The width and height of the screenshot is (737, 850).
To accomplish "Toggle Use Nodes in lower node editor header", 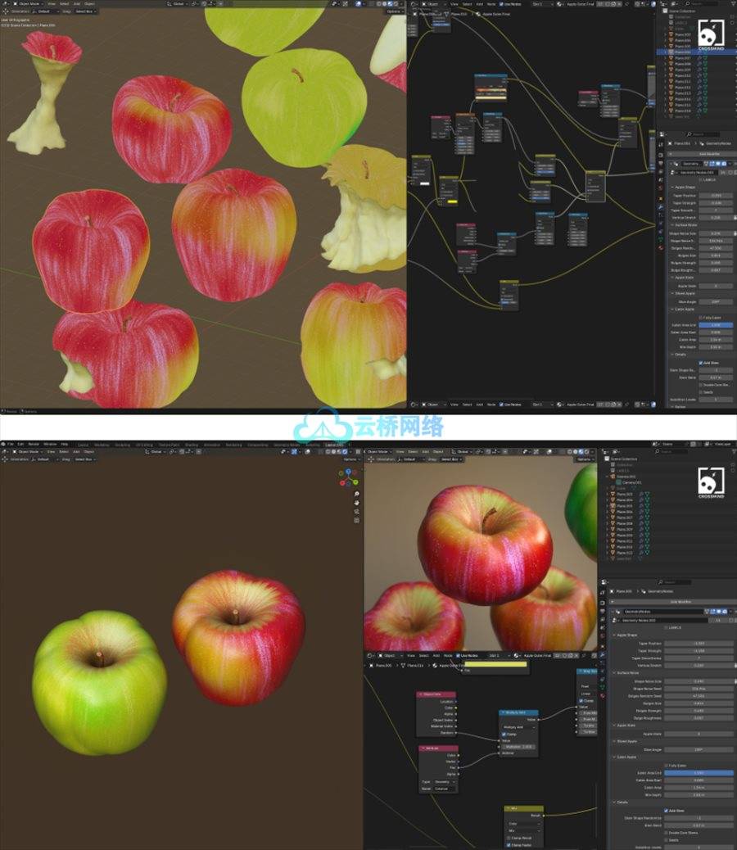I will [x=458, y=656].
